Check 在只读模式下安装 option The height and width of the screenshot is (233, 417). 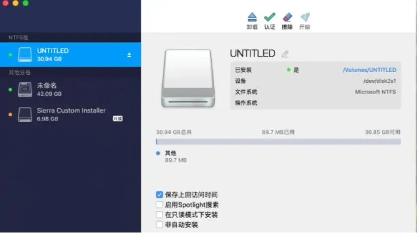pos(160,214)
